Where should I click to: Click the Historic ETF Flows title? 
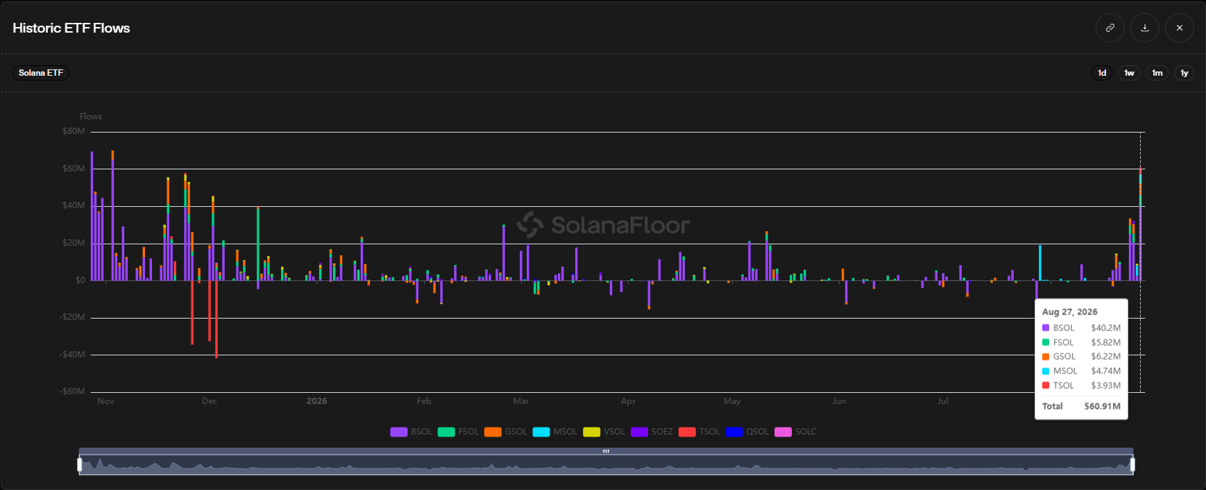71,28
